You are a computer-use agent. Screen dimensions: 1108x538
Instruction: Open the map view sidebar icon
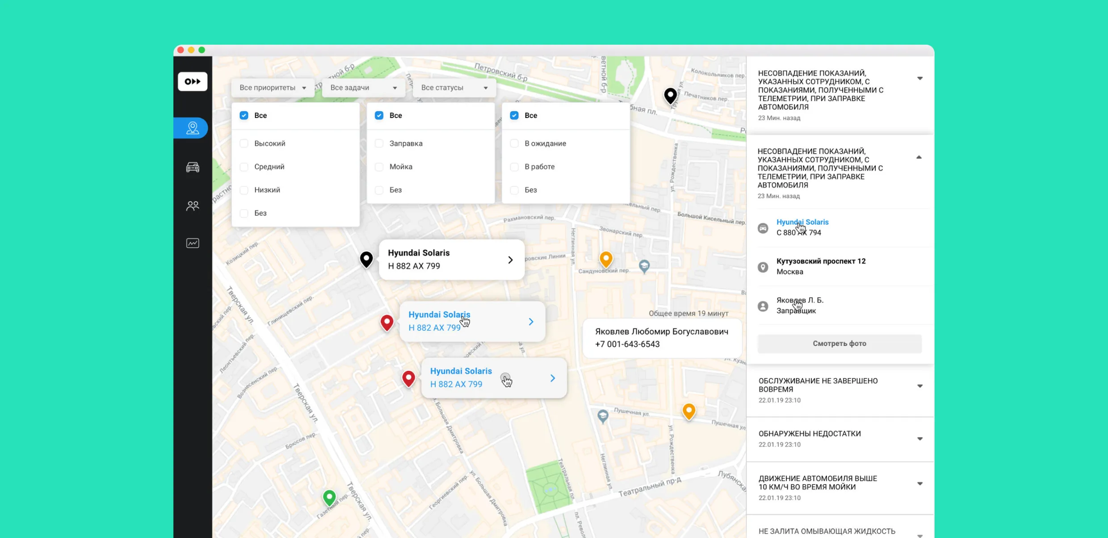(x=192, y=128)
